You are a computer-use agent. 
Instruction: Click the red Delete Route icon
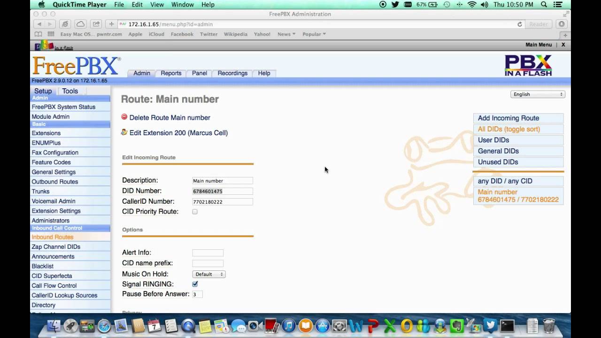[x=124, y=117]
